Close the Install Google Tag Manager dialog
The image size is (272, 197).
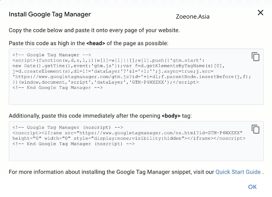click(260, 13)
